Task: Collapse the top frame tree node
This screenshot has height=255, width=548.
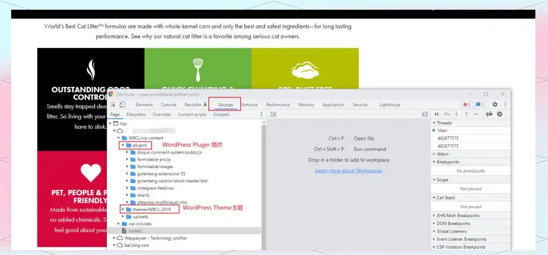Action: (110, 123)
